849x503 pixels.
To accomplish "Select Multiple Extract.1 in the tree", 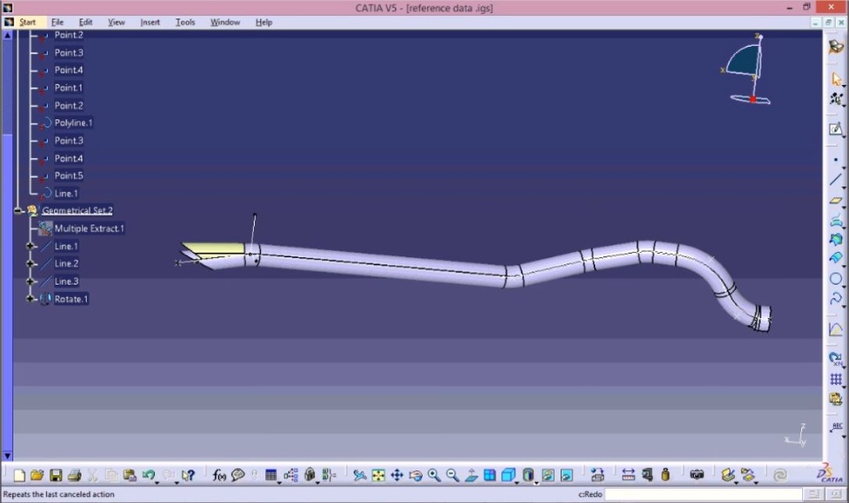I will click(x=88, y=228).
